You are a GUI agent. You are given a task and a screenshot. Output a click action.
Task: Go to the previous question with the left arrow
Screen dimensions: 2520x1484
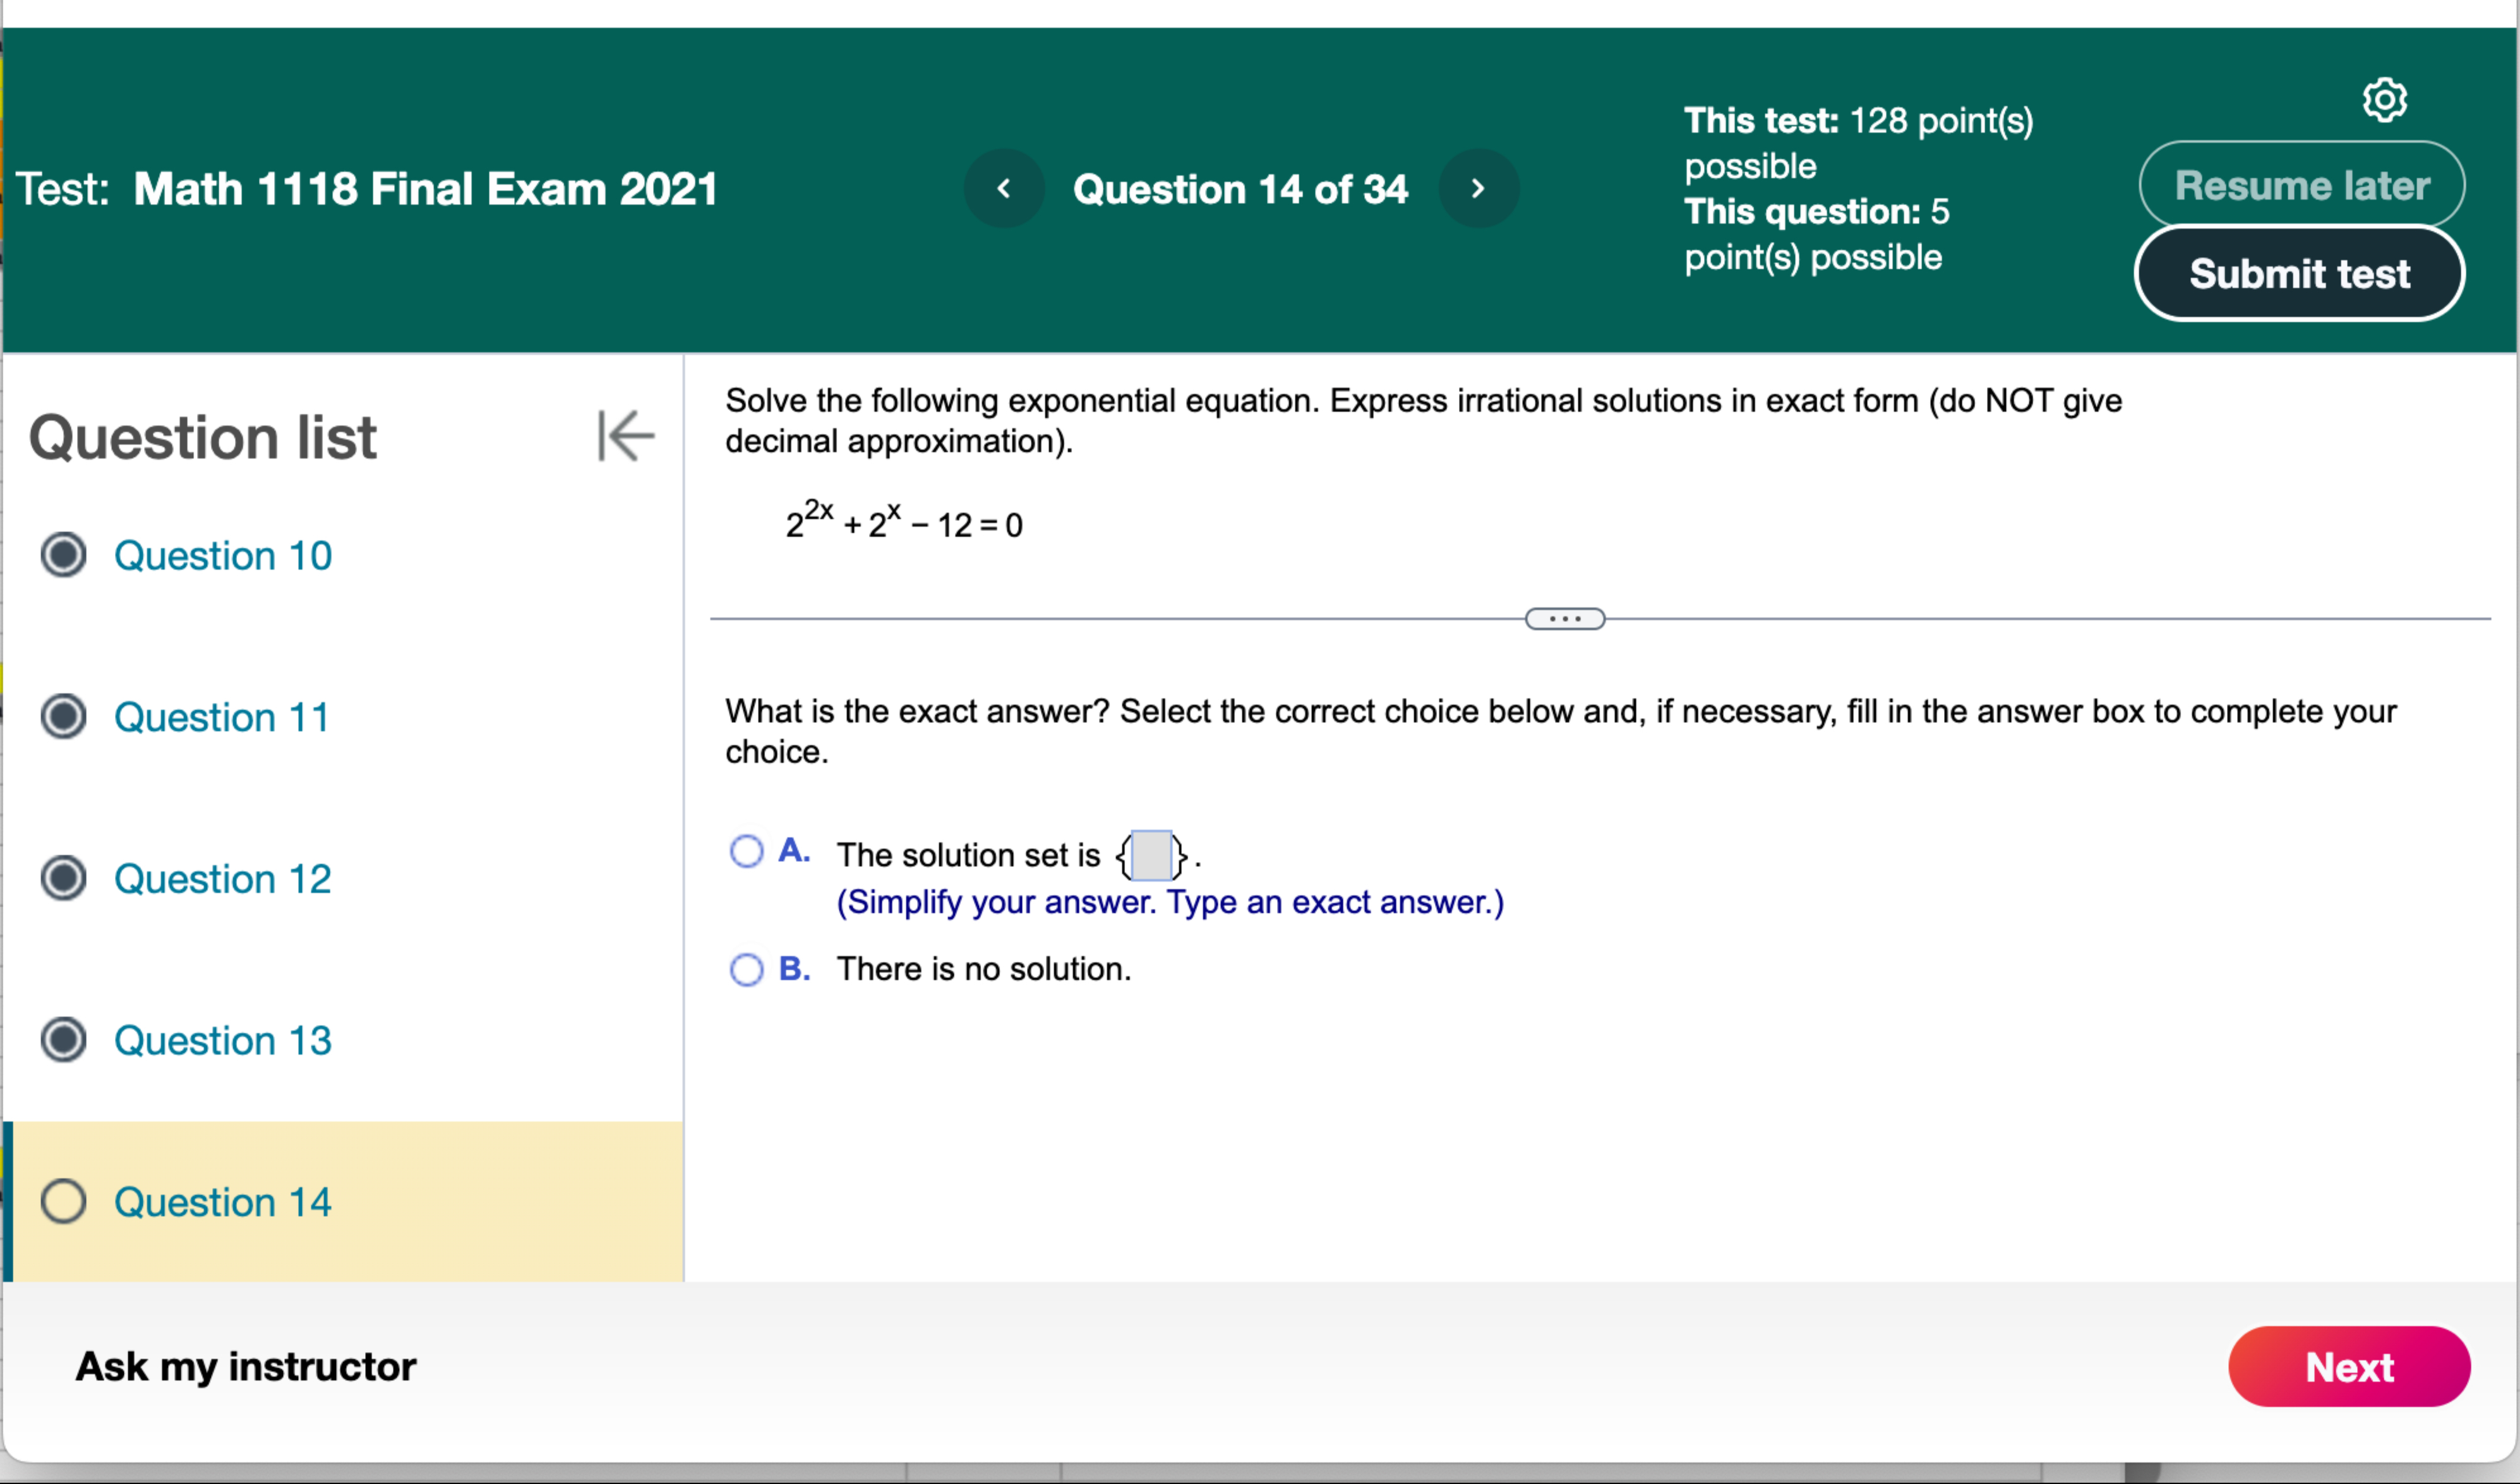(x=1004, y=188)
